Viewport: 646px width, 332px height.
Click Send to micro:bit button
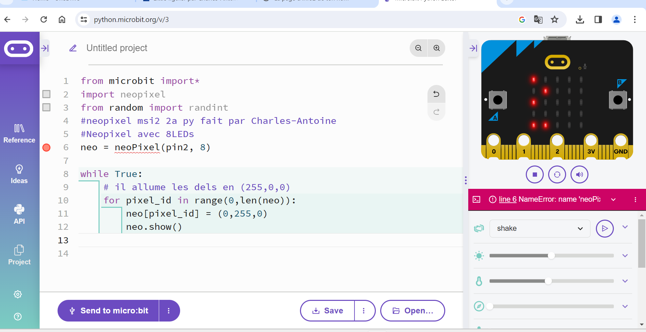click(x=108, y=311)
